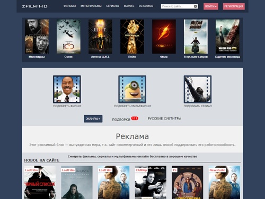
Task: Click the Флэш title link
Action: point(164,57)
